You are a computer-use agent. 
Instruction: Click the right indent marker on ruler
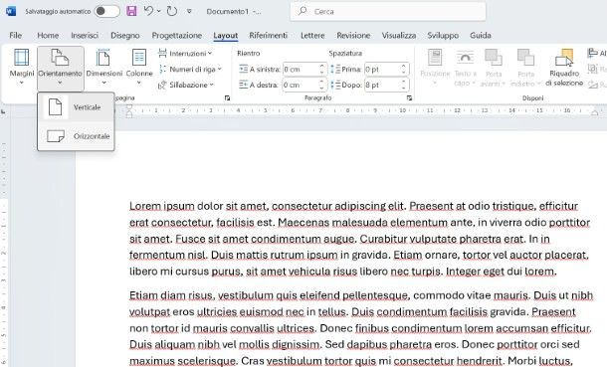(595, 112)
